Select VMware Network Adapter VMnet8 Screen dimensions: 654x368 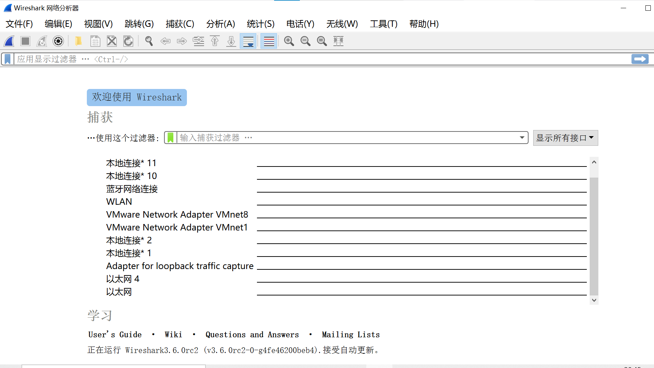tap(346, 215)
